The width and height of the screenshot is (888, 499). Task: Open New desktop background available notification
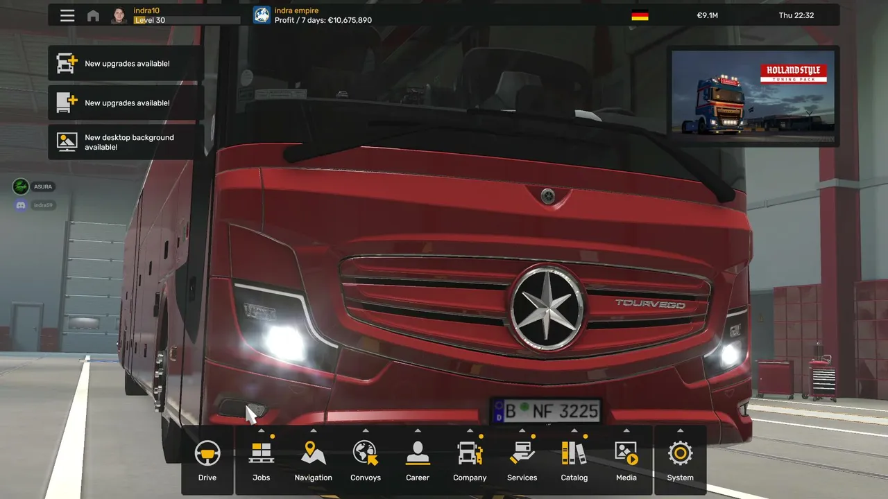point(126,142)
